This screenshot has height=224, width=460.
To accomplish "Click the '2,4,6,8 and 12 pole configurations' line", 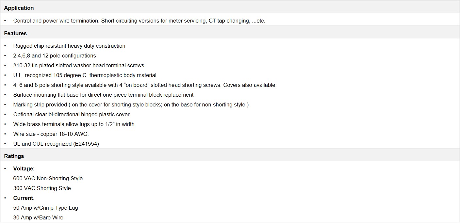I will [x=55, y=56].
